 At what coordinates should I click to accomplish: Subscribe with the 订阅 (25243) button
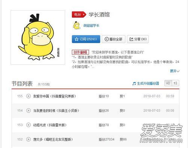[x=86, y=39]
